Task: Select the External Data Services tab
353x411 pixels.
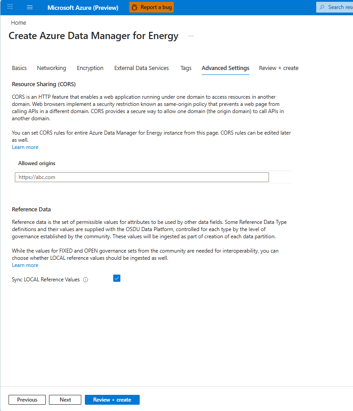Action: 141,68
